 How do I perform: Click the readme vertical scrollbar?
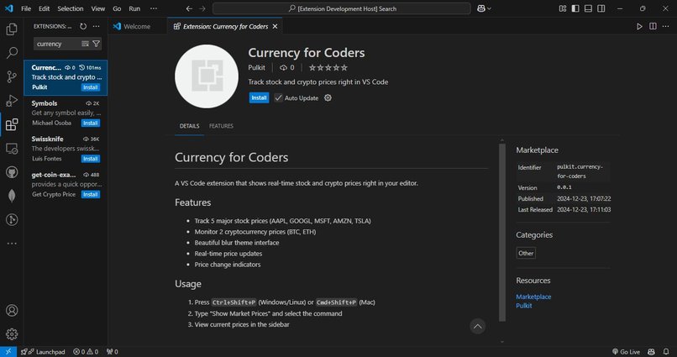point(502,233)
